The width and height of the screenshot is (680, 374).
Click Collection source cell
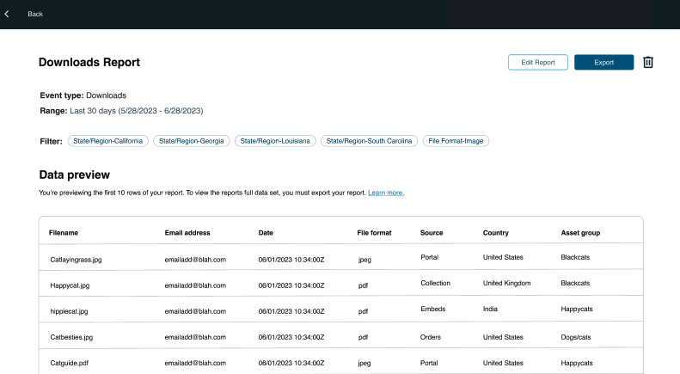(435, 283)
